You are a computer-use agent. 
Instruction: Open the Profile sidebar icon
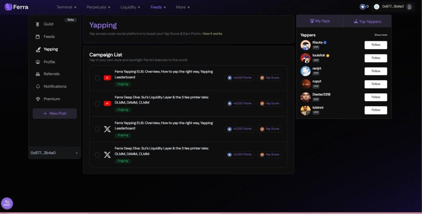point(38,62)
